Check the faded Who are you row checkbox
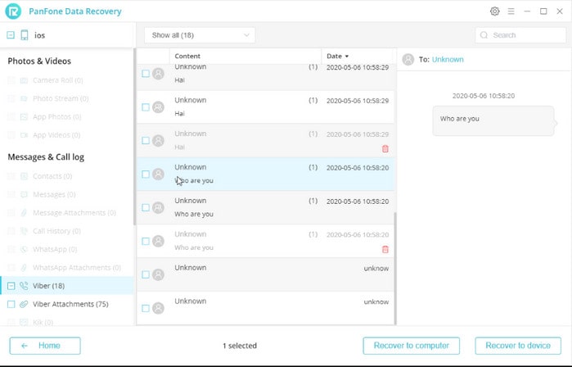572x367 pixels. [x=146, y=241]
